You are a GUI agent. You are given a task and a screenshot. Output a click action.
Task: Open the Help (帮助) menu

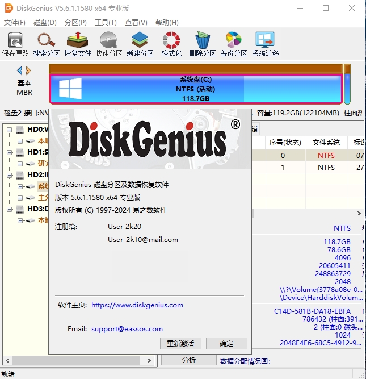(x=167, y=23)
